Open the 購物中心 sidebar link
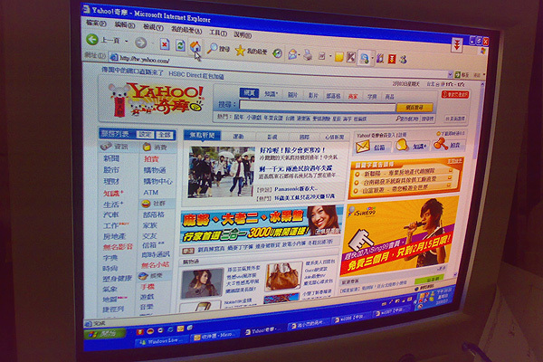The image size is (543, 362). click(157, 181)
